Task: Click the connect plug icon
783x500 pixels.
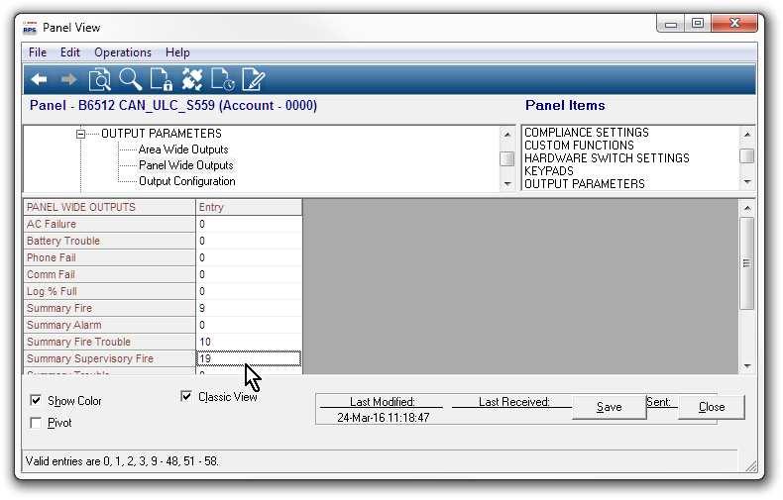Action: click(x=192, y=79)
